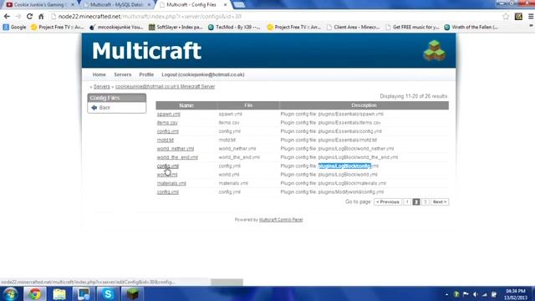This screenshot has width=535, height=301.
Task: Open the materials.yml config link
Action: pyautogui.click(x=171, y=183)
